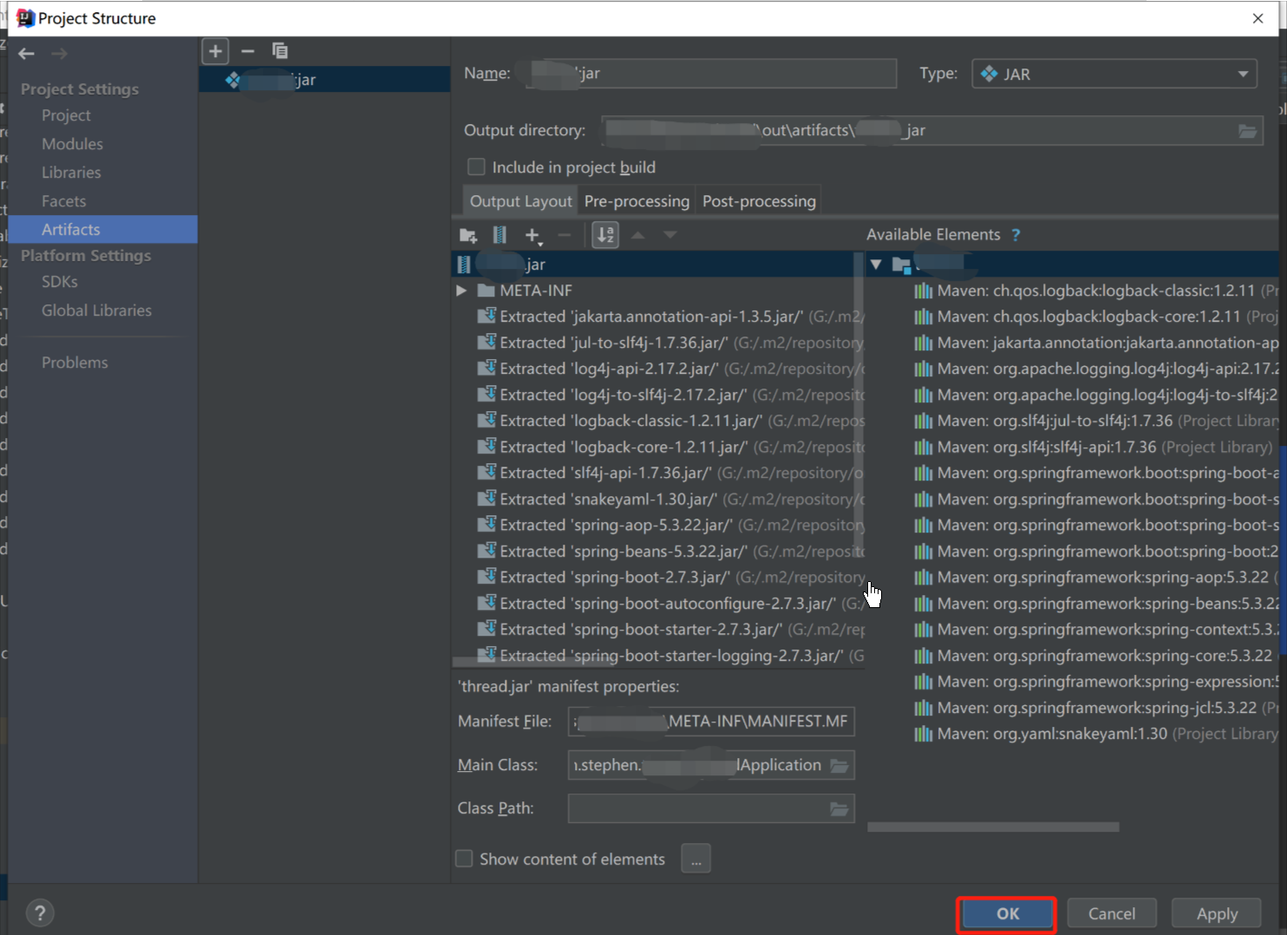This screenshot has width=1287, height=935.
Task: Select Maven org.slf4j:slf4j-api:1.7.36 library
Action: point(1095,447)
